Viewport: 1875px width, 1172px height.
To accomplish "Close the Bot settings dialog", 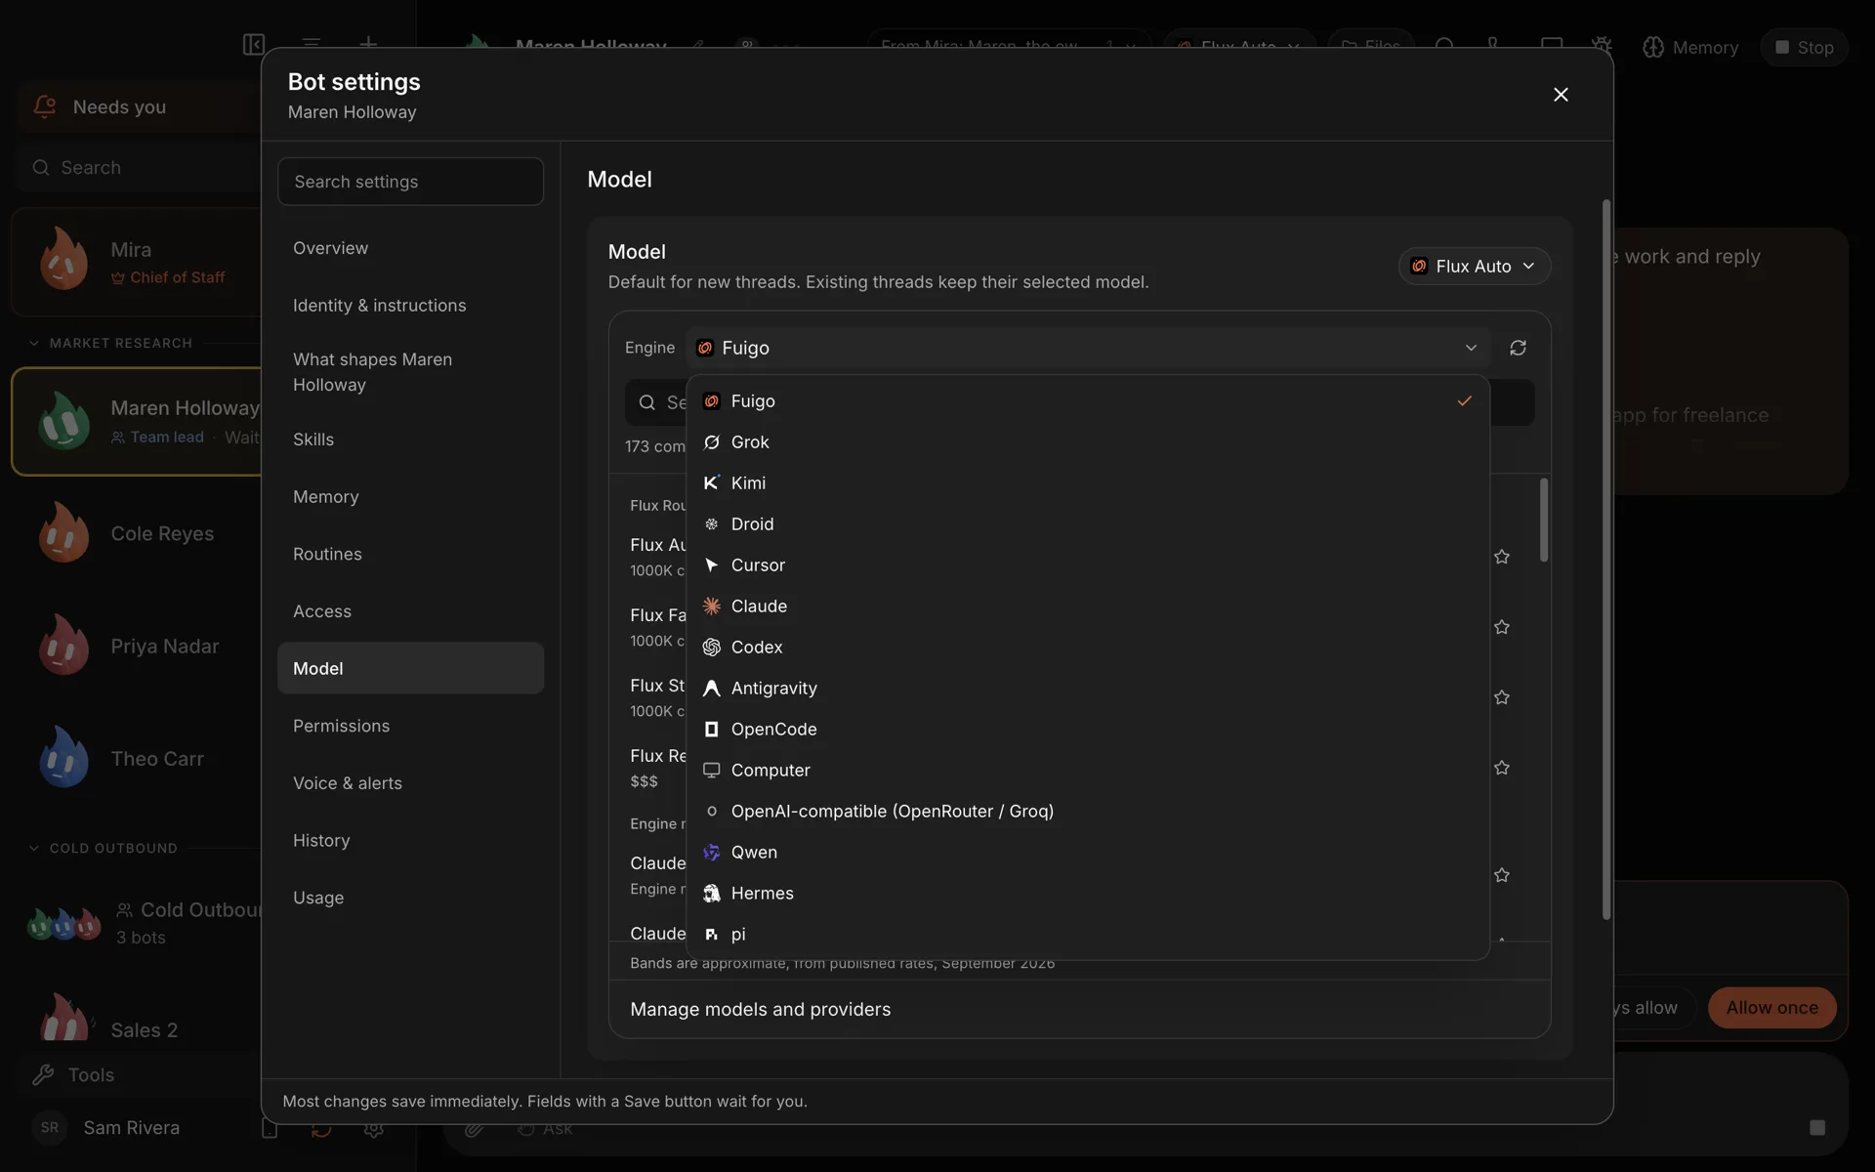I will point(1561,95).
